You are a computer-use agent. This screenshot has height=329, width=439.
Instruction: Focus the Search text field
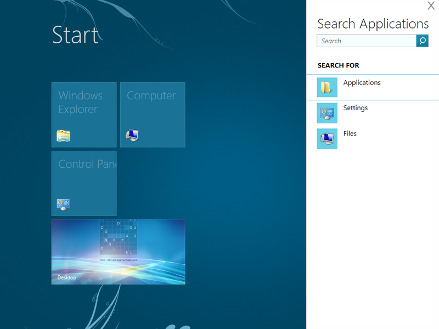(367, 41)
